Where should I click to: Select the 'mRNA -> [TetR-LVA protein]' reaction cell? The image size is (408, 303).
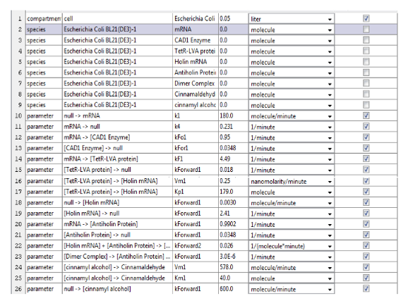[x=117, y=159]
